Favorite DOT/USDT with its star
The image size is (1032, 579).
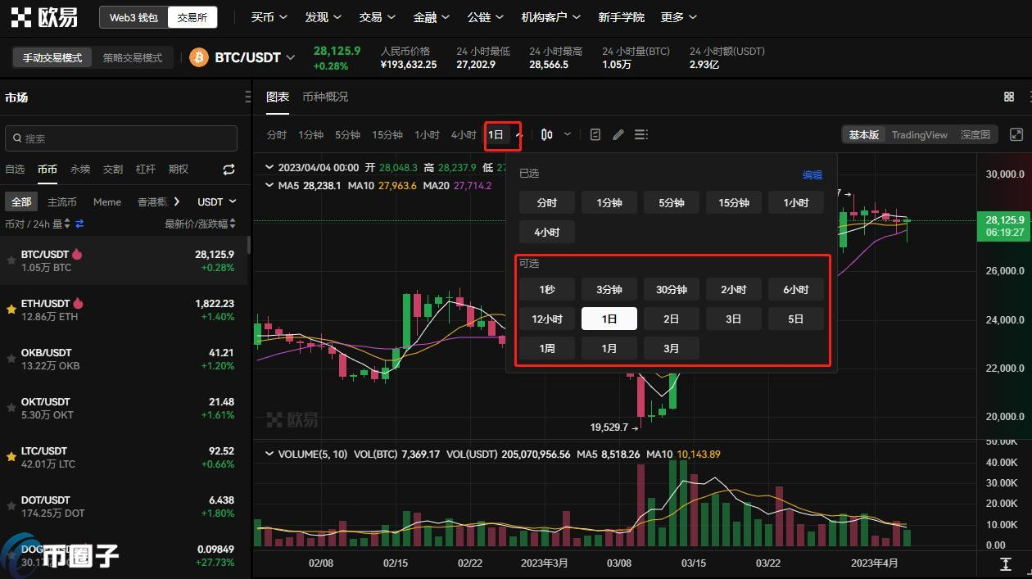11,506
